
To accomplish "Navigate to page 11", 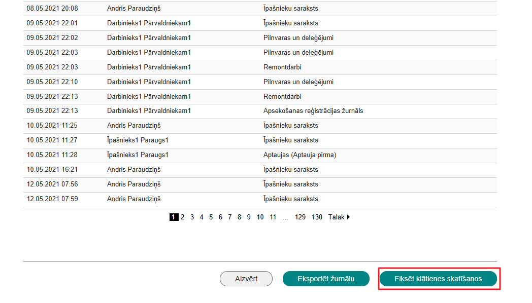I will point(273,217).
